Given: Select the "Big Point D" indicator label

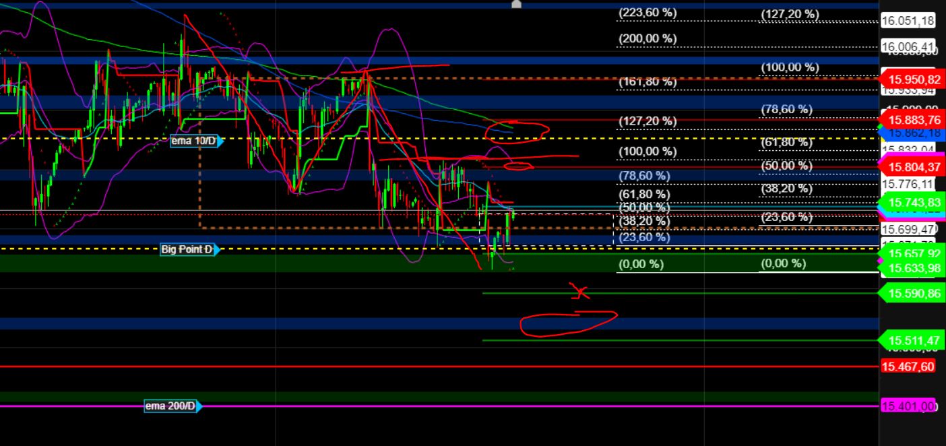Looking at the screenshot, I should tap(187, 250).
